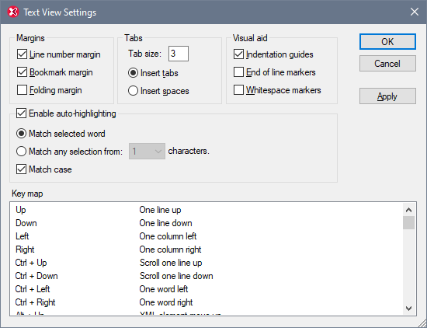Confirm settings with the OK button

387,42
